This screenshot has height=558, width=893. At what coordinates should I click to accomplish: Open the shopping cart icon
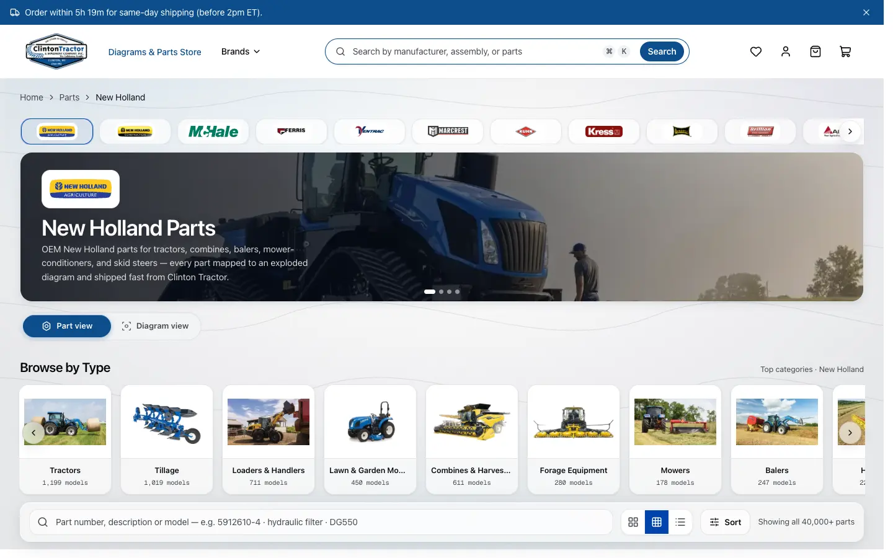click(x=845, y=51)
